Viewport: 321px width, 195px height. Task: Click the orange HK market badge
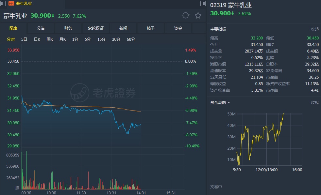[11, 4]
